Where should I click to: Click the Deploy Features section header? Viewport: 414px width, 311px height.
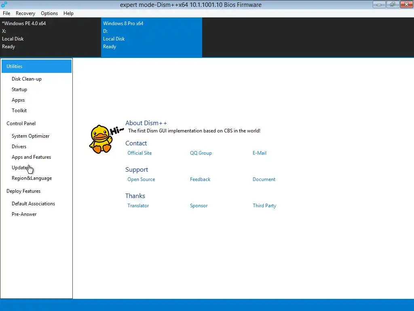(23, 191)
